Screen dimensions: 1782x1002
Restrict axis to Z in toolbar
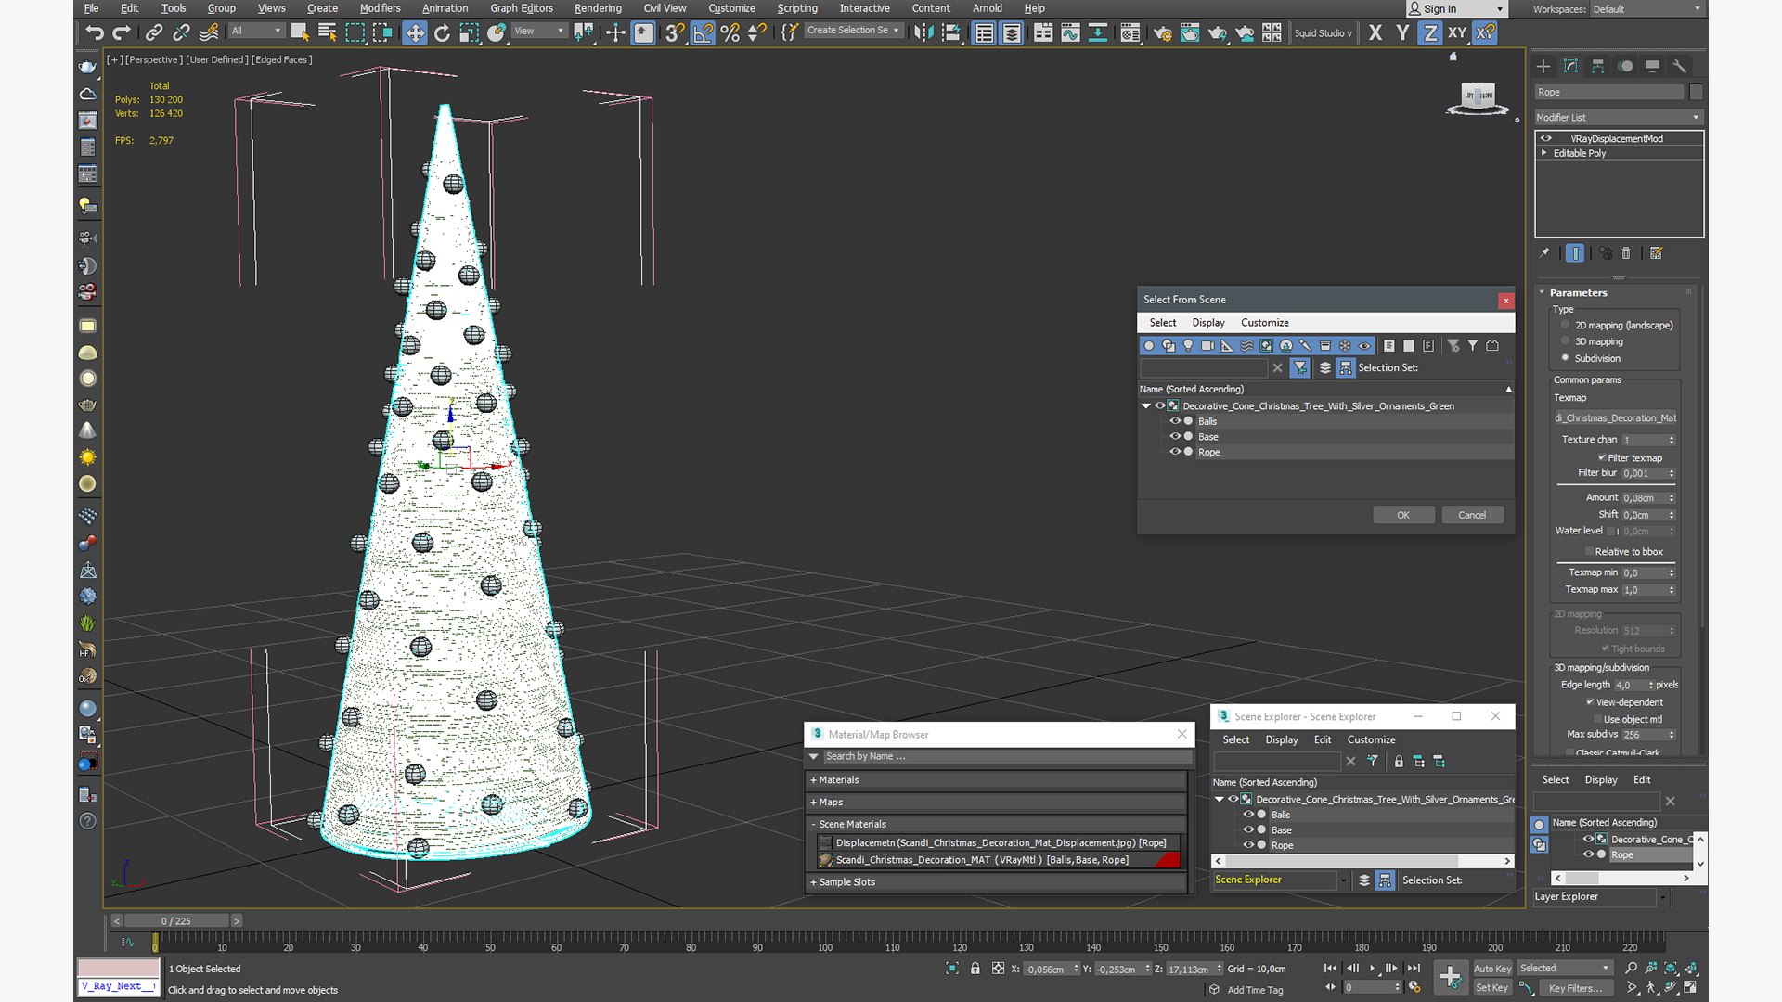point(1430,32)
